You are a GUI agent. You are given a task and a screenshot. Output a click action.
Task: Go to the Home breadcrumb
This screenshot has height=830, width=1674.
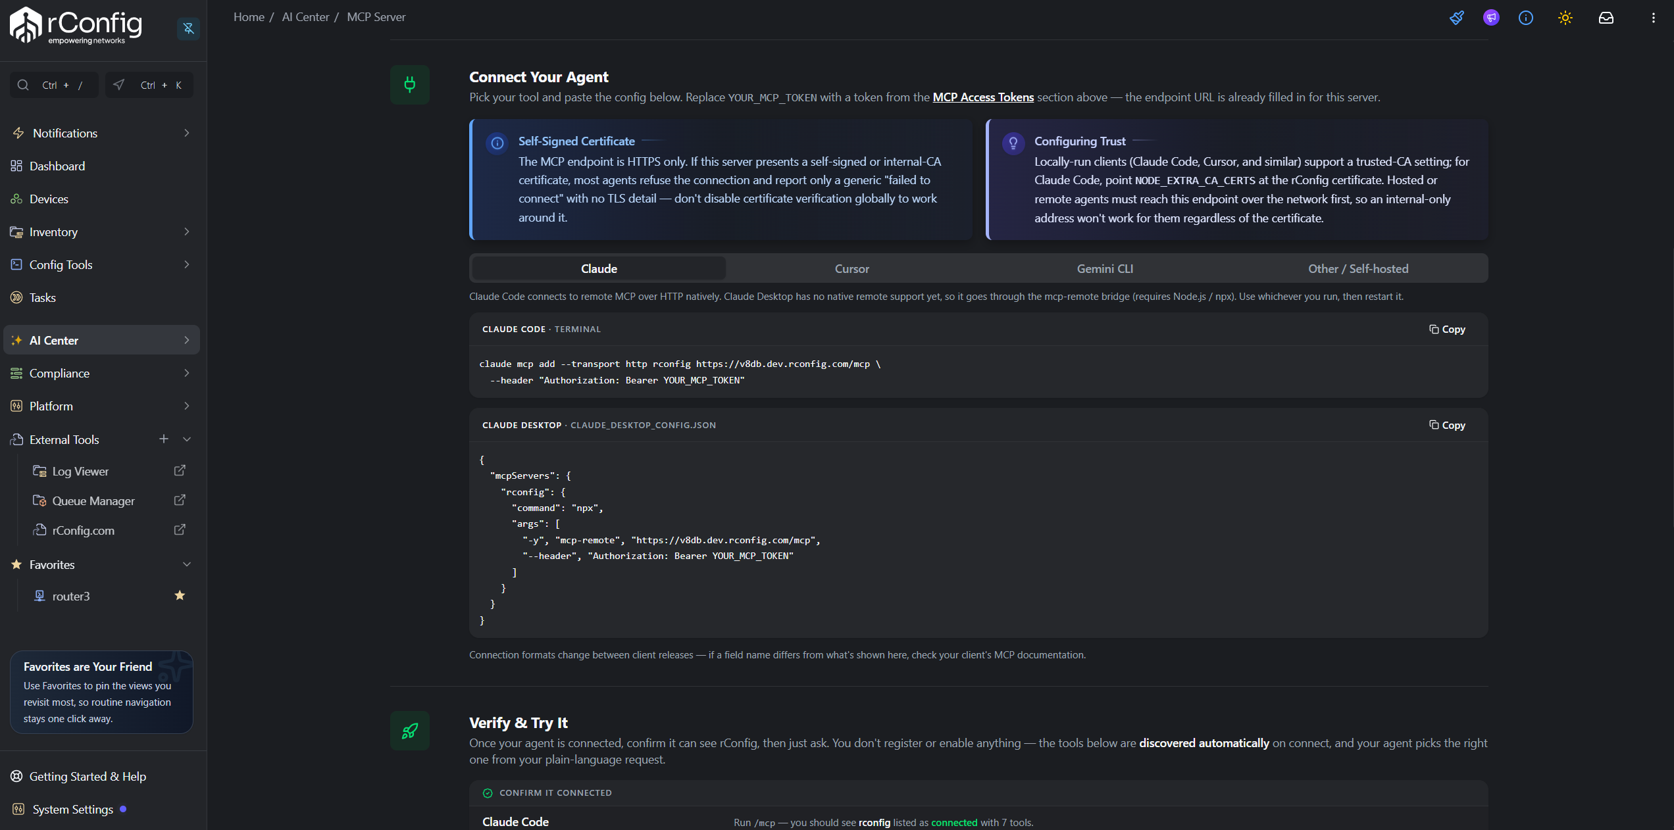[249, 17]
